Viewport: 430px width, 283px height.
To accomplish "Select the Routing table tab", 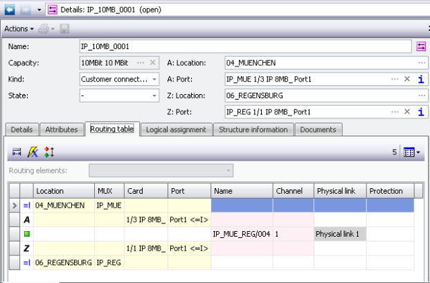I will pos(112,129).
